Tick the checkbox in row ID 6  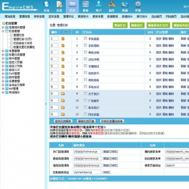pos(86,73)
